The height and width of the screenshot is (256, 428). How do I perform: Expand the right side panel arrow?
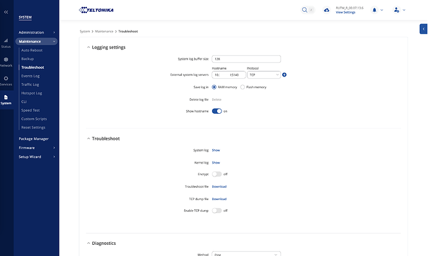point(424,29)
